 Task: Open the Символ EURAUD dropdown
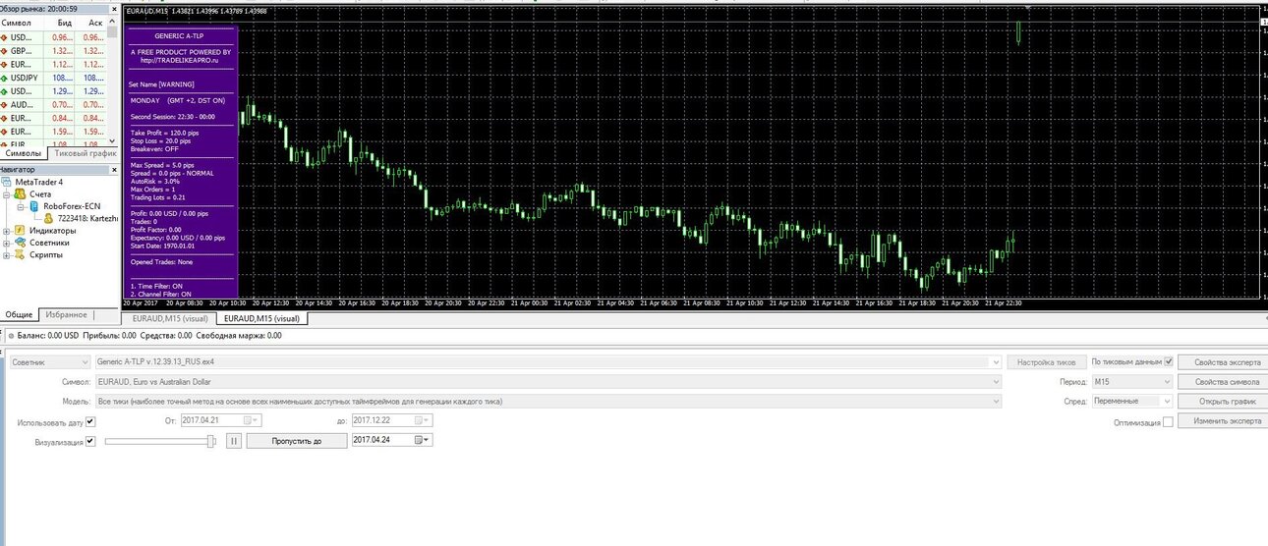point(548,381)
